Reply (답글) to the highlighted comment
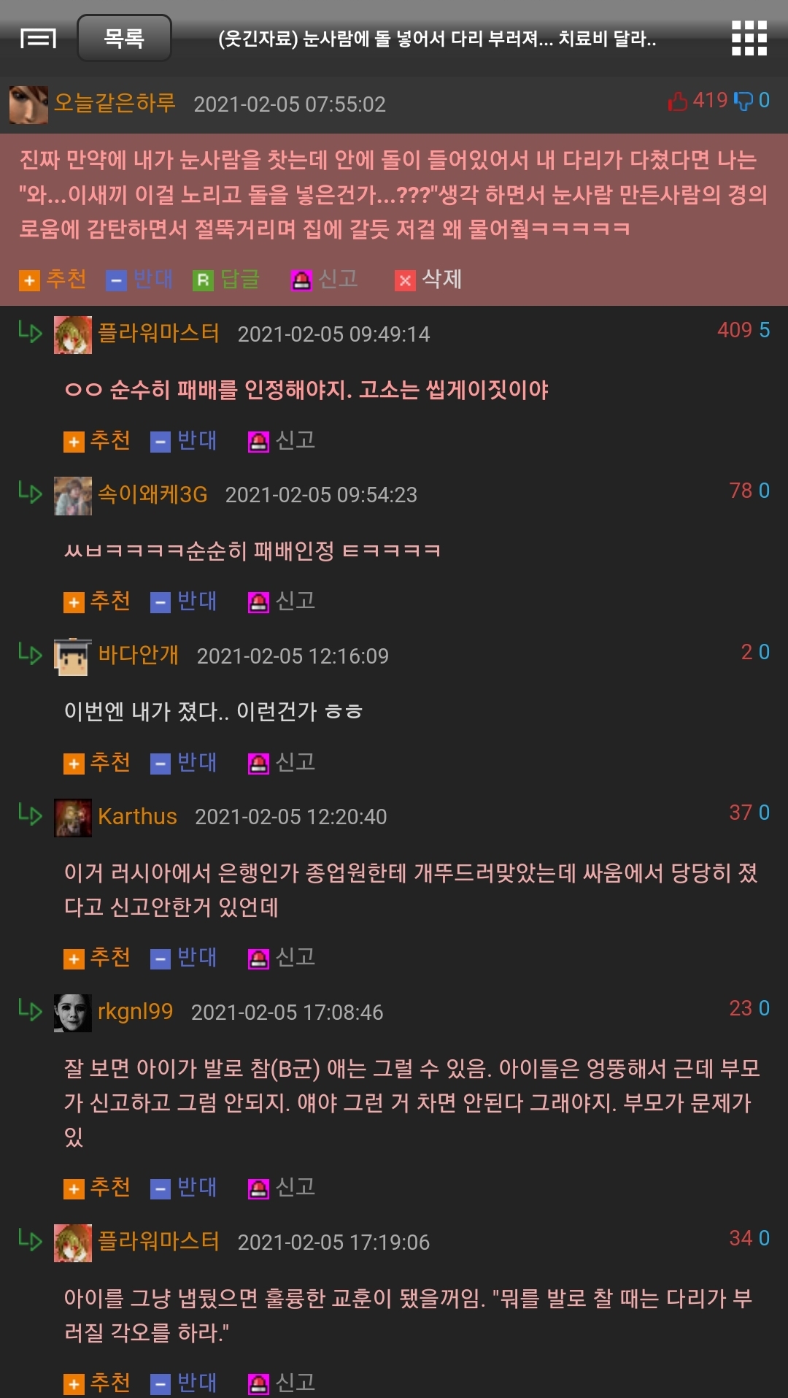The height and width of the screenshot is (1398, 788). pyautogui.click(x=226, y=279)
